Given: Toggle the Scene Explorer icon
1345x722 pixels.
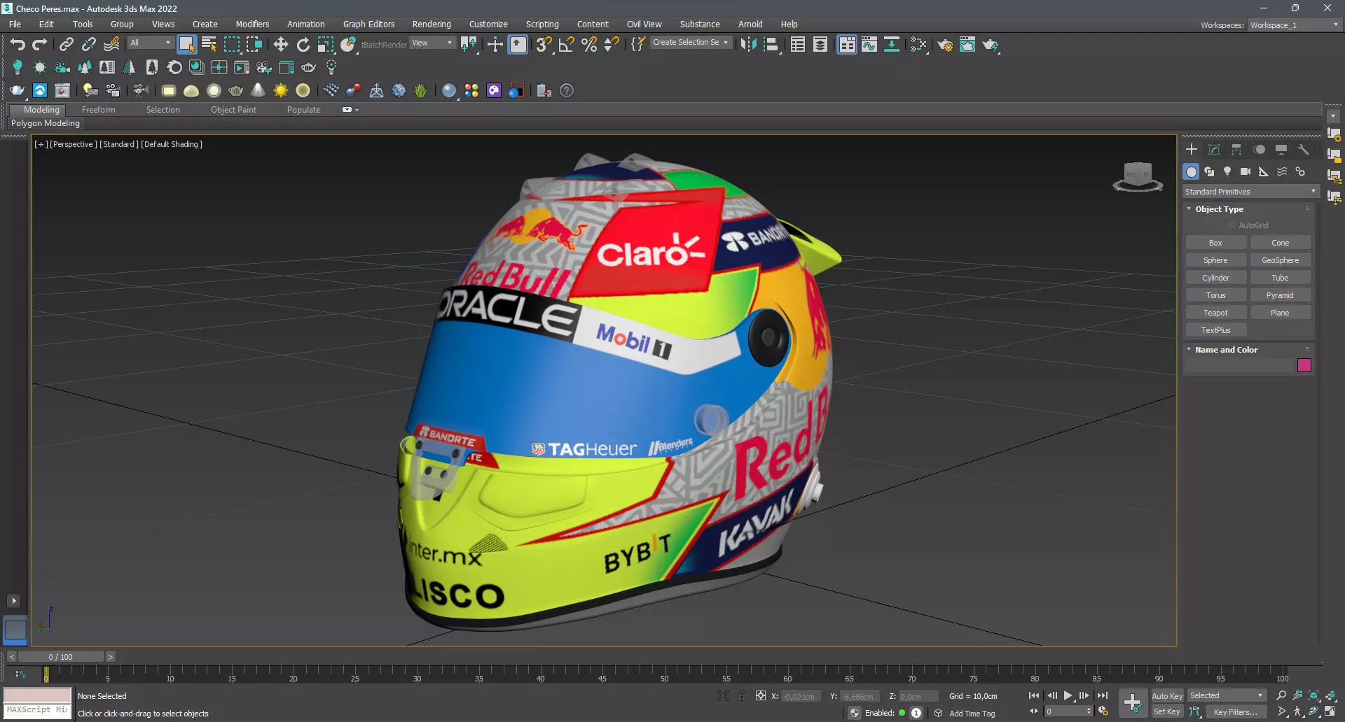Looking at the screenshot, I should coord(797,45).
